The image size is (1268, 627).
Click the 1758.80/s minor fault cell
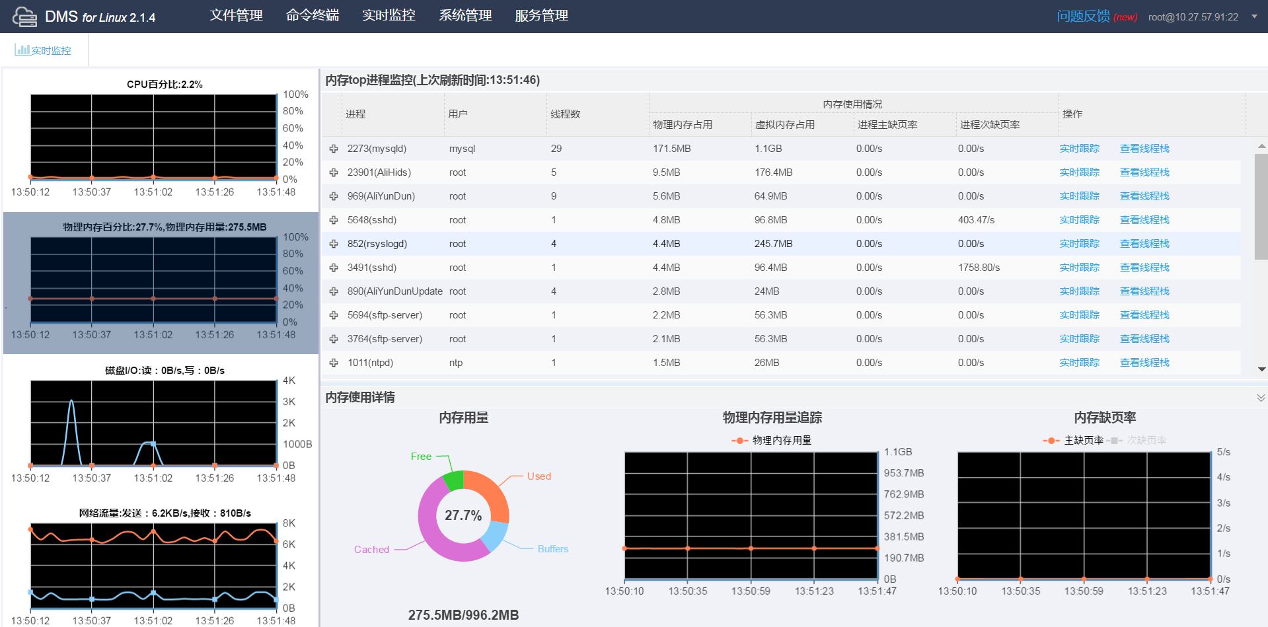click(979, 268)
